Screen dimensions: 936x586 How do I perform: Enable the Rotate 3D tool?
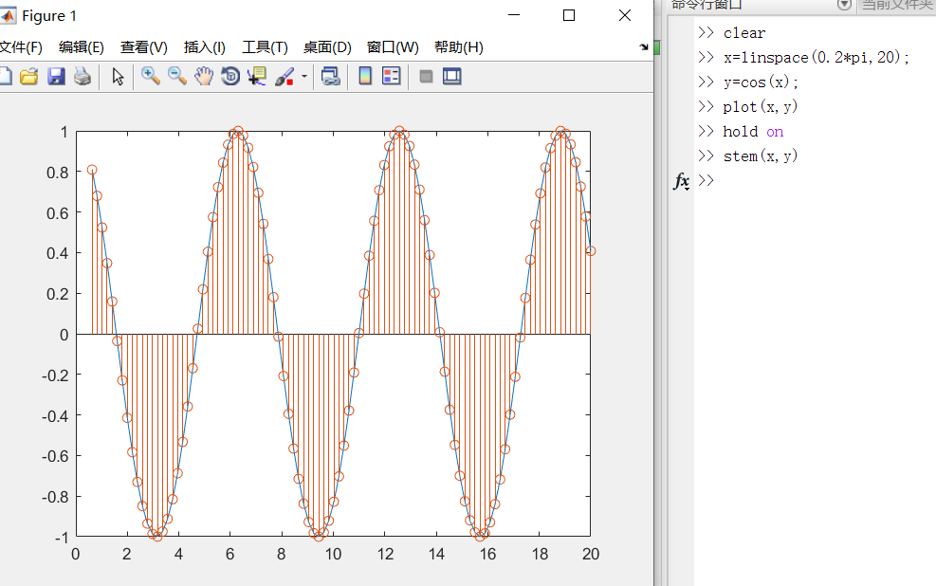coord(229,76)
